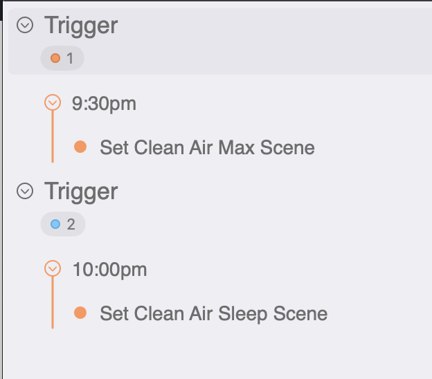Click the Trigger heading above the 10:00pm entry
The image size is (432, 379).
81,192
